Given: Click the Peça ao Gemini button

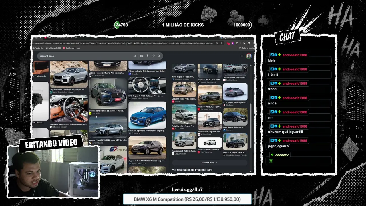Looking at the screenshot, I should click(228, 38).
